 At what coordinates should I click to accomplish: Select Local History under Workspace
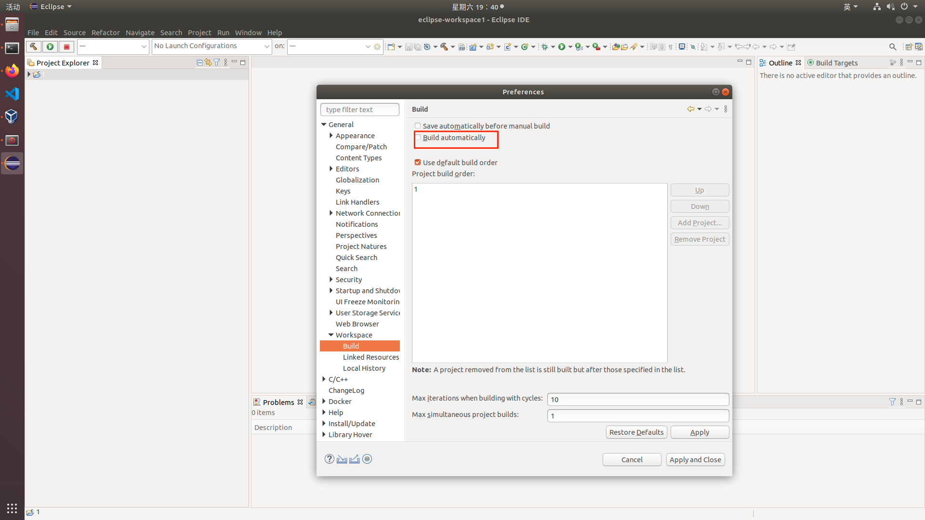[x=364, y=368]
